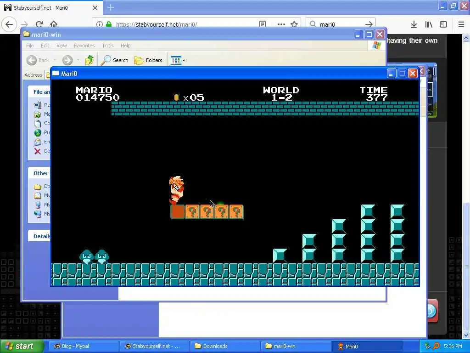Viewport: 470px width, 353px height.
Task: Open browser hamburger menu
Action: 461,24
